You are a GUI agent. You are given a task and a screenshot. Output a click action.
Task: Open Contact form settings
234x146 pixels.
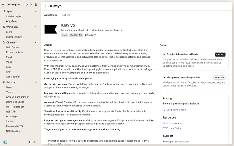(x=13, y=77)
